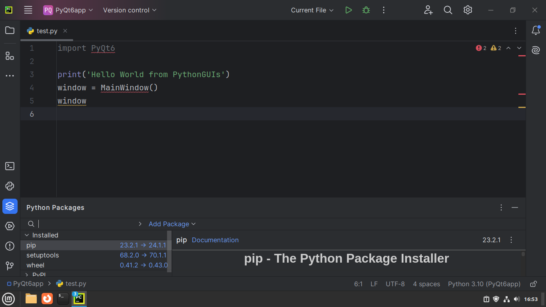Screen dimensions: 546x307
Task: Click PyQt6app in breadcrumb bar
Action: (x=25, y=284)
